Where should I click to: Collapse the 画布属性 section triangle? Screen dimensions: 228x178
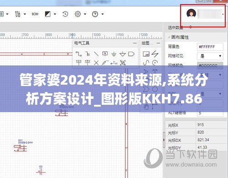pos(169,37)
